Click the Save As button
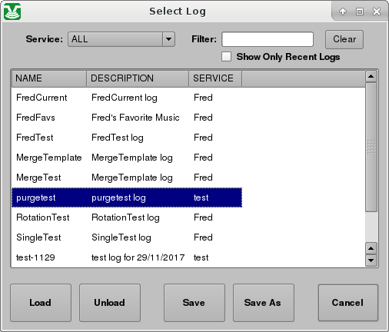Viewport: 389px width, 332px height. [264, 303]
